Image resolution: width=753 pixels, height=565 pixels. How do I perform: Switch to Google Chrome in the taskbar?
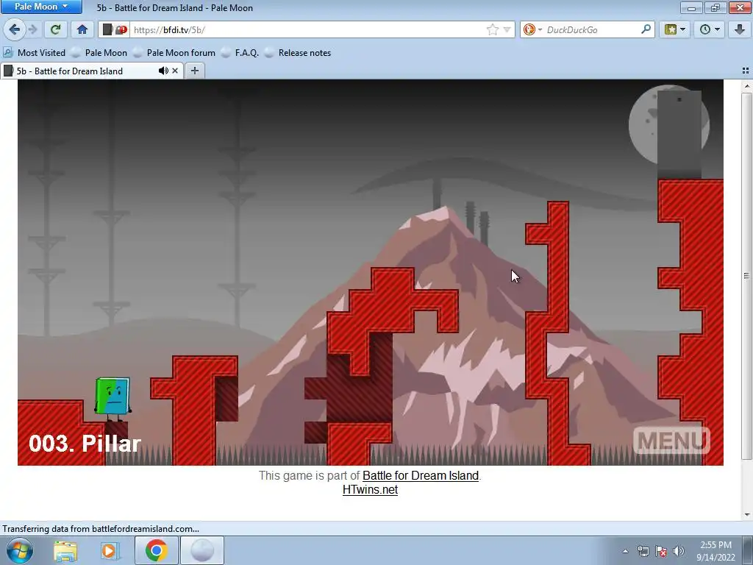point(156,550)
